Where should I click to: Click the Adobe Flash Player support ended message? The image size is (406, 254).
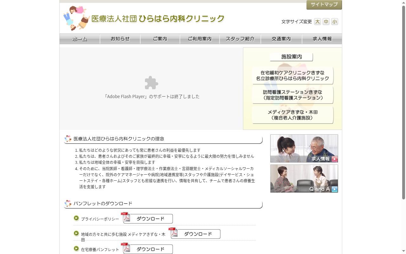(152, 97)
